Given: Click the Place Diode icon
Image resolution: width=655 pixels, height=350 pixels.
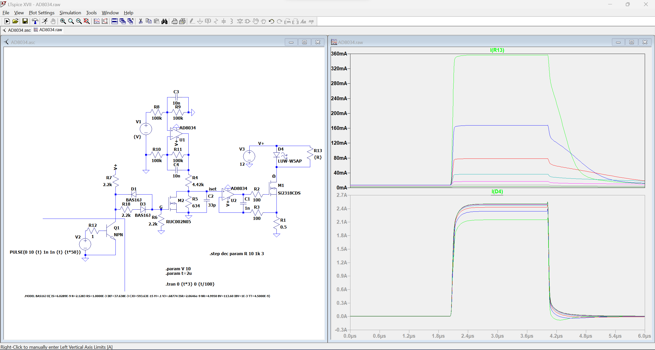Looking at the screenshot, I should click(x=240, y=21).
